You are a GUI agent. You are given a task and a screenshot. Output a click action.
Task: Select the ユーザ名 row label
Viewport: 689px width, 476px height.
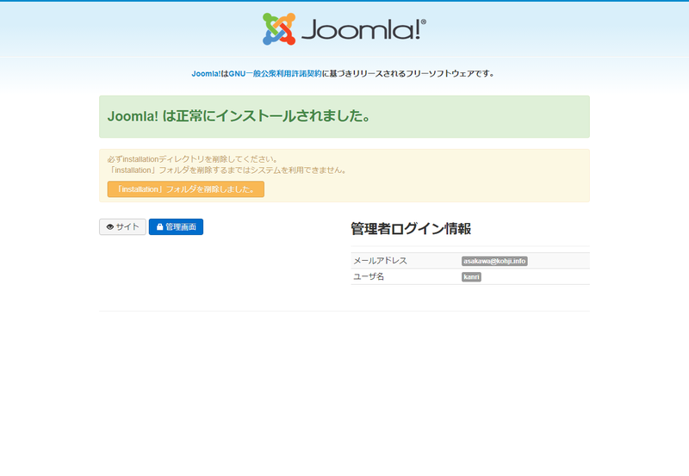pyautogui.click(x=369, y=277)
